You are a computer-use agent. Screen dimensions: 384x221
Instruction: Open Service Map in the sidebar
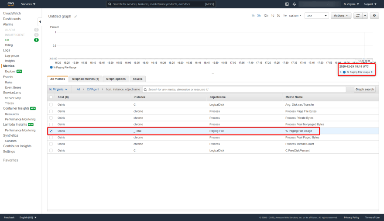[x=13, y=98]
